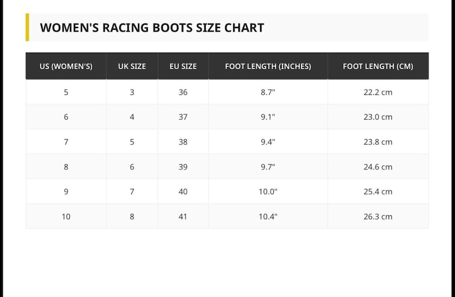Click the 24.6 cm cell
The image size is (455, 297).
pos(378,167)
